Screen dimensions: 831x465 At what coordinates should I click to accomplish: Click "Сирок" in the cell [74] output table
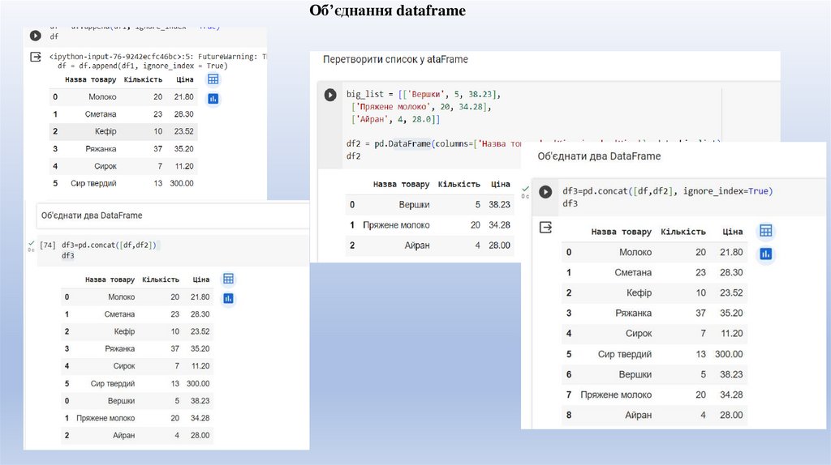pos(124,366)
